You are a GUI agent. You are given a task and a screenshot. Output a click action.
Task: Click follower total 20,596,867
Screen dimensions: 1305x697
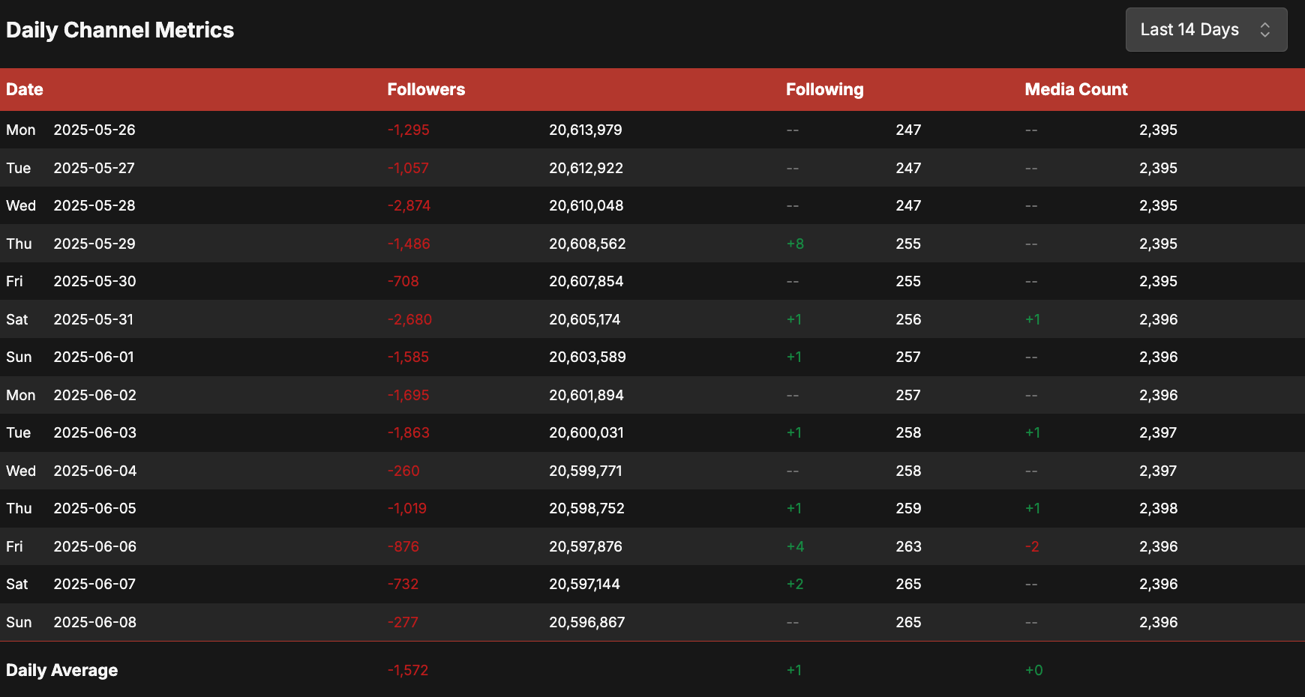click(587, 622)
